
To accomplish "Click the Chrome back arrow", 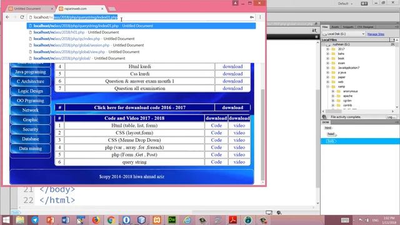I will [7, 17].
